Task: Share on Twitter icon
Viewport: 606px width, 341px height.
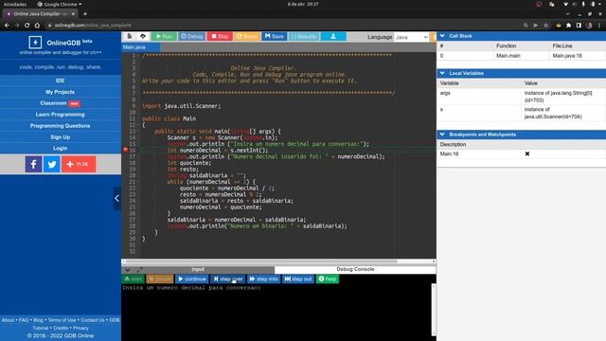Action: pos(52,164)
